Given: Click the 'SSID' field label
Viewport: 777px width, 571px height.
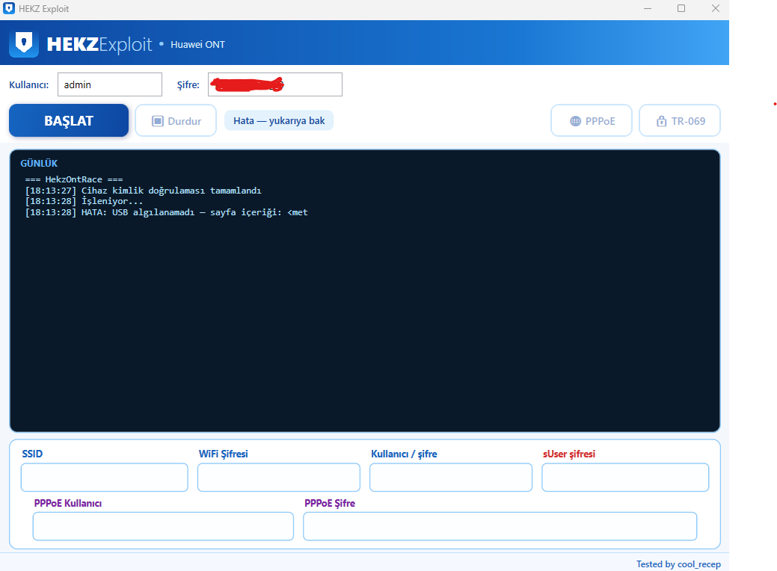Looking at the screenshot, I should pyautogui.click(x=32, y=454).
